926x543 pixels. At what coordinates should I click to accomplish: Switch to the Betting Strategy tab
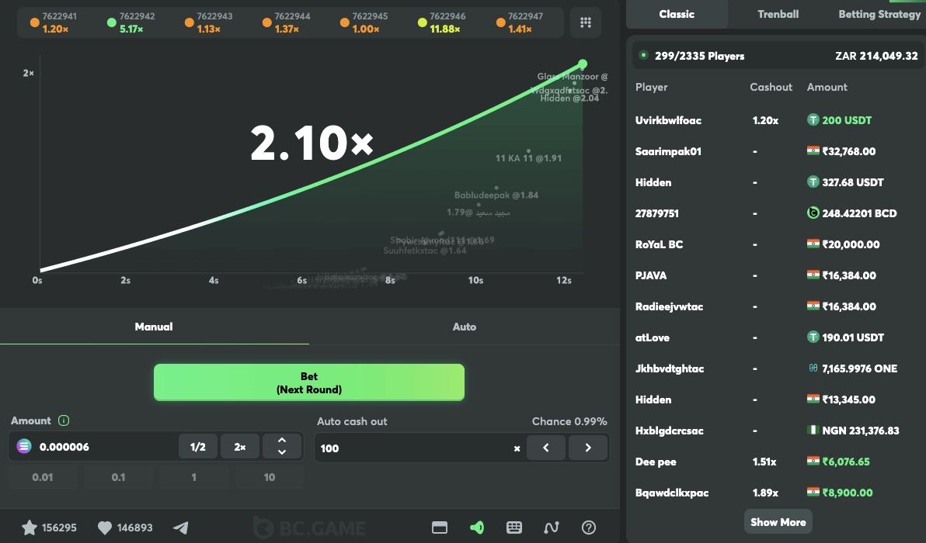[879, 14]
